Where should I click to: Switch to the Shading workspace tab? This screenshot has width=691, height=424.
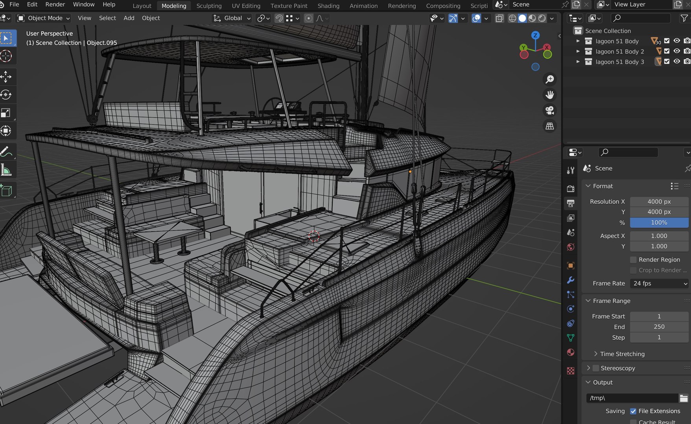[x=328, y=6]
